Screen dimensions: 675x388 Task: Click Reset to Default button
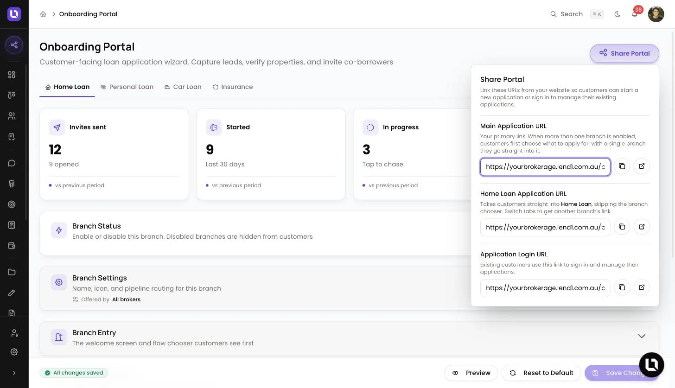tap(541, 373)
